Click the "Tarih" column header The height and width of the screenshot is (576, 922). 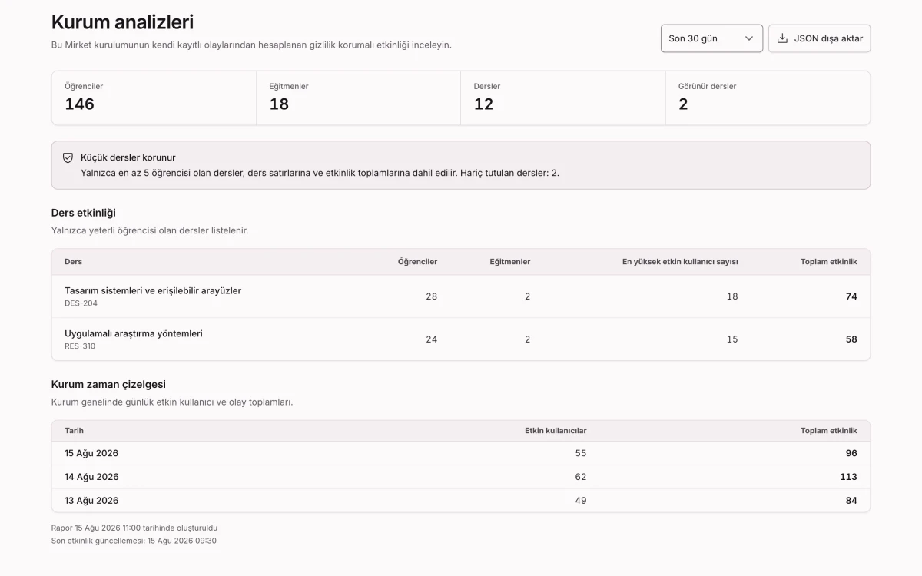[x=74, y=431]
